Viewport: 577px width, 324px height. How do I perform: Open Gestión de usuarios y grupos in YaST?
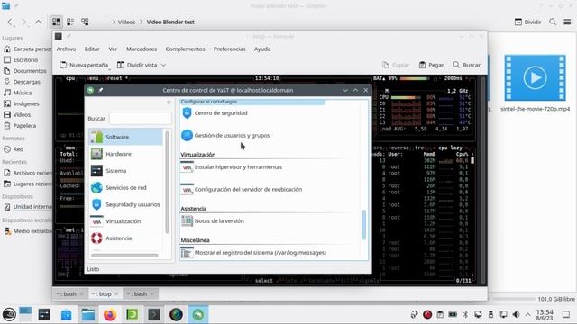point(226,136)
